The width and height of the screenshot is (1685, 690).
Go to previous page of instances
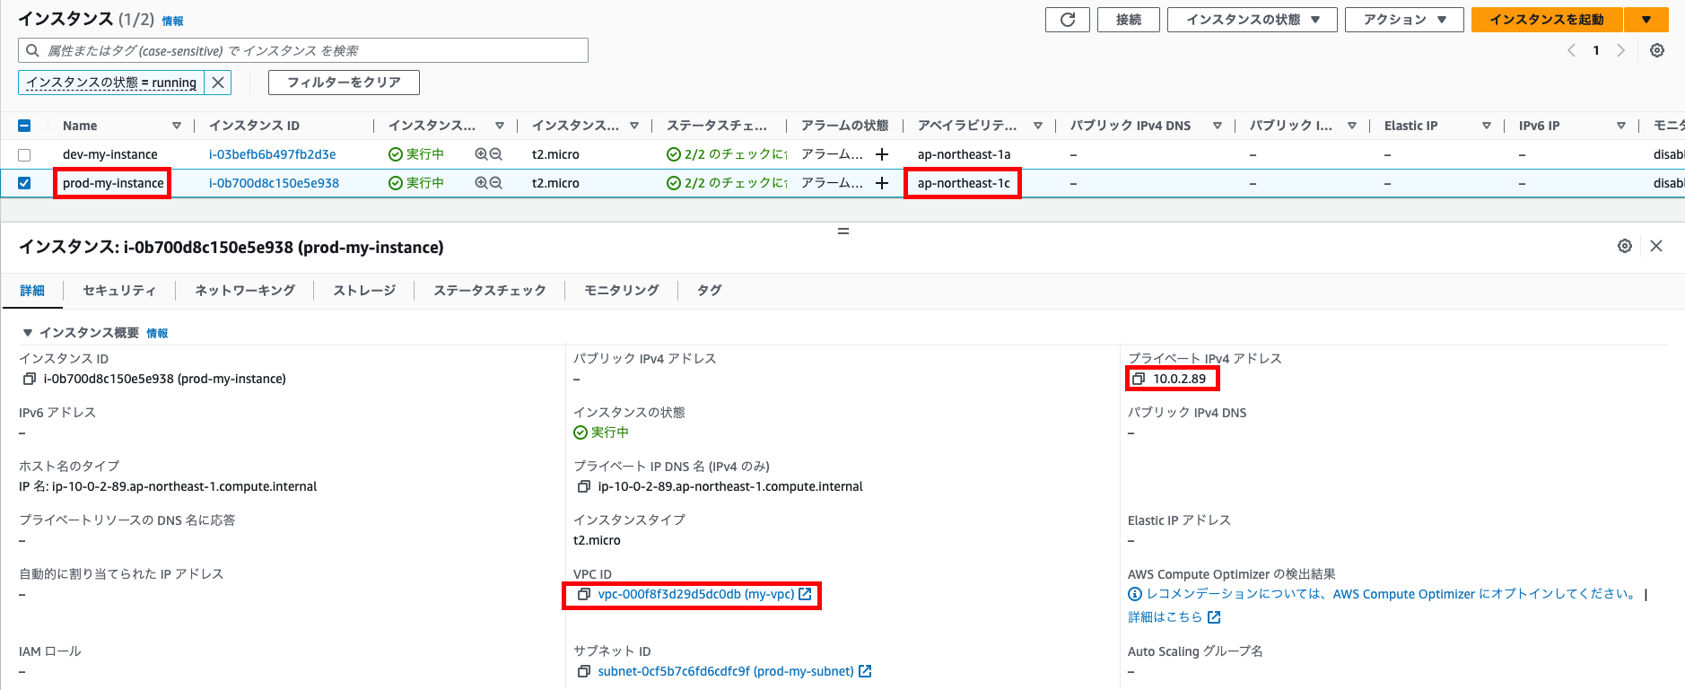(x=1572, y=50)
